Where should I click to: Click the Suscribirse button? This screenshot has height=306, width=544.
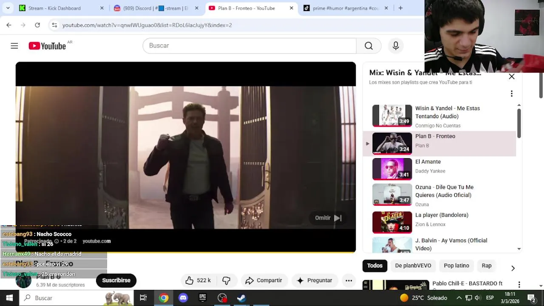(116, 280)
